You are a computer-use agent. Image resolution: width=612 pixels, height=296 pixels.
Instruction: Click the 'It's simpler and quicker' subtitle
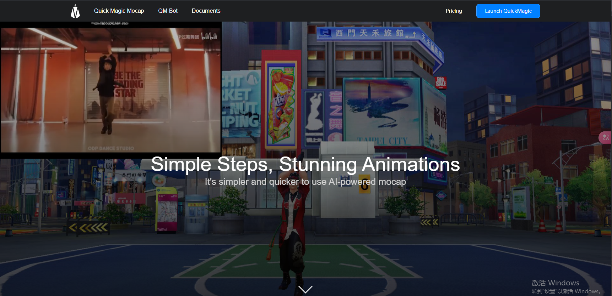click(305, 182)
